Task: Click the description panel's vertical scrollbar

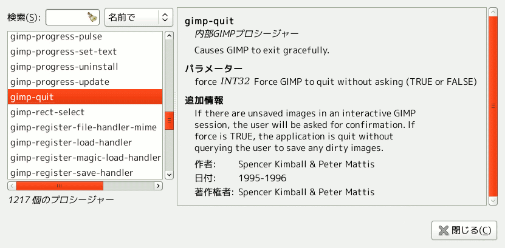Action: pyautogui.click(x=492, y=106)
